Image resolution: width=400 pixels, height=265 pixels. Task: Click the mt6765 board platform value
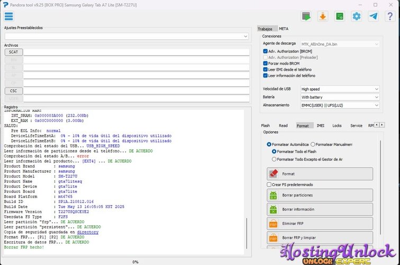[x=65, y=197]
